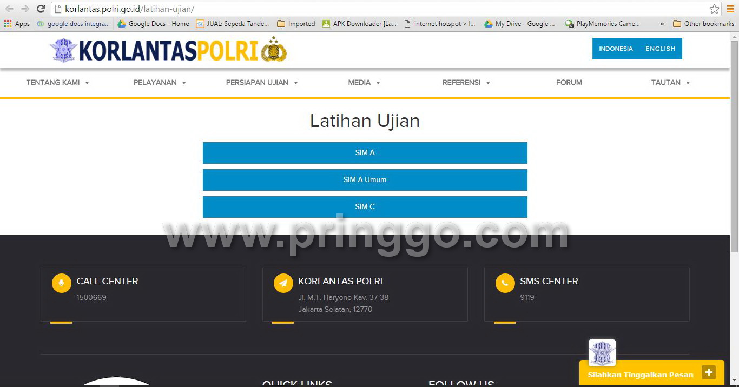Switch the language to INDONESIA
The width and height of the screenshot is (739, 387).
(x=616, y=49)
